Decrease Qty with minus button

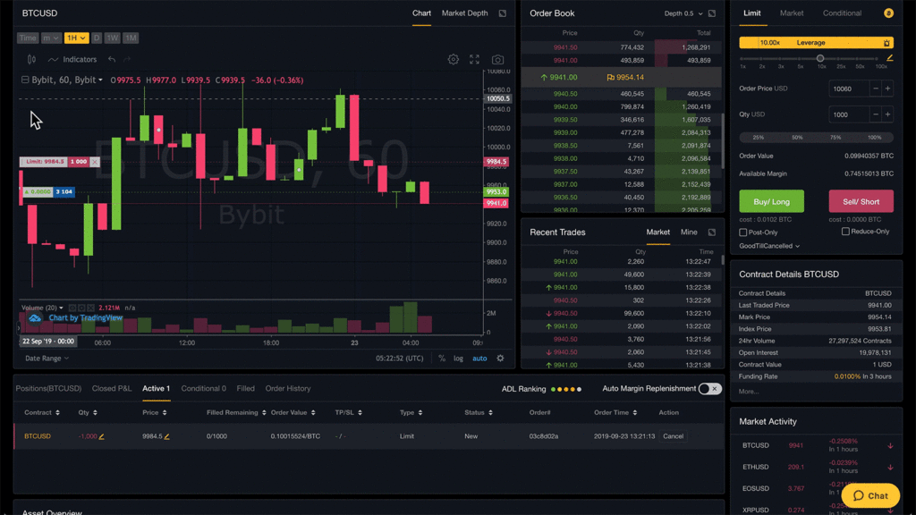point(875,114)
